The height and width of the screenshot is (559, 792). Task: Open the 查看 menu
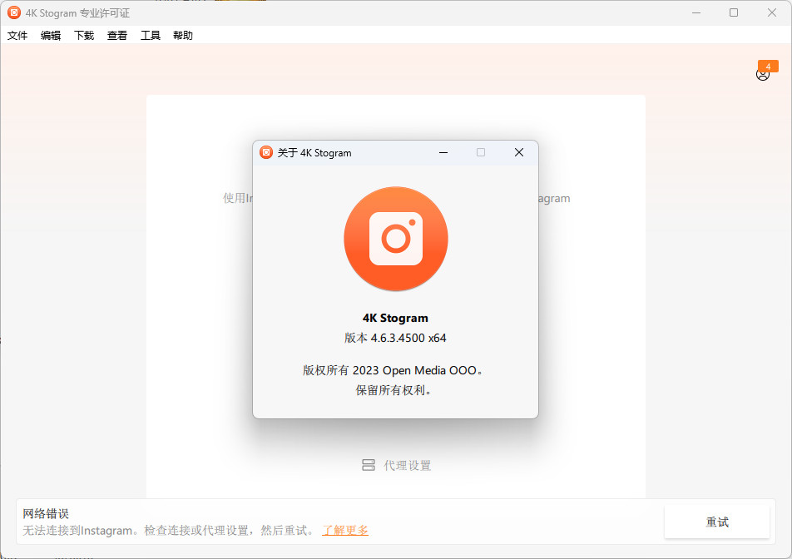[x=117, y=35]
